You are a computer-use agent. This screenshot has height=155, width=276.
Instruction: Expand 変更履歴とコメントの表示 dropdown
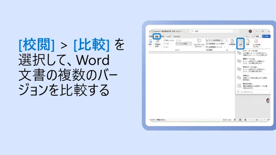point(216,44)
